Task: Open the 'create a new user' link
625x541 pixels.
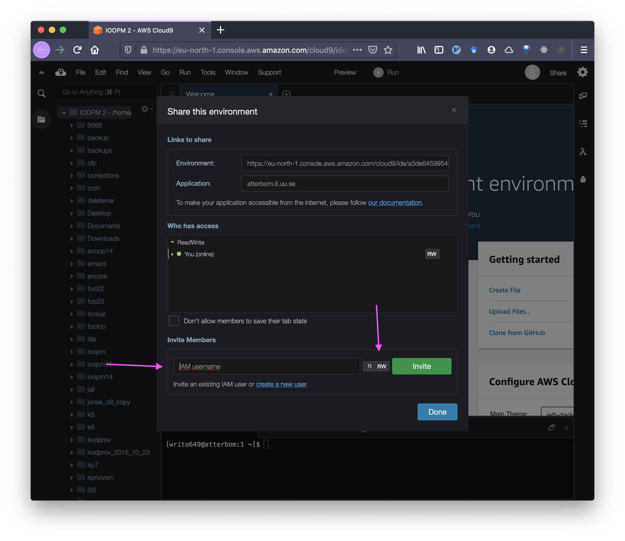Action: coord(281,384)
